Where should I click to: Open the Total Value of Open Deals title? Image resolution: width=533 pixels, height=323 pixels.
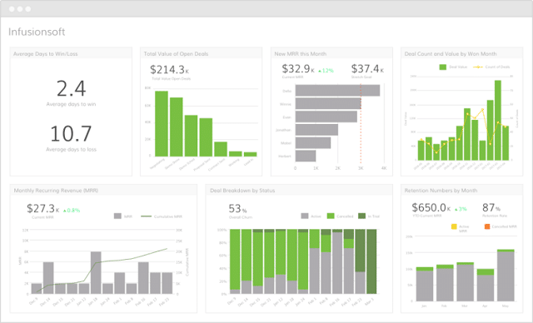[x=176, y=53]
